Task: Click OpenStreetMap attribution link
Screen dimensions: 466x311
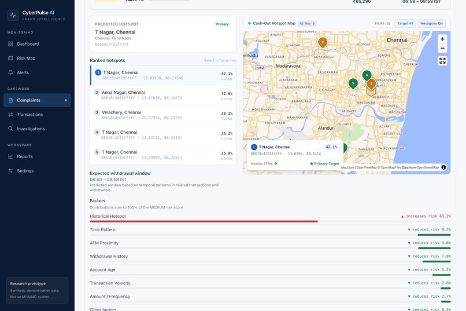Action: [x=427, y=167]
